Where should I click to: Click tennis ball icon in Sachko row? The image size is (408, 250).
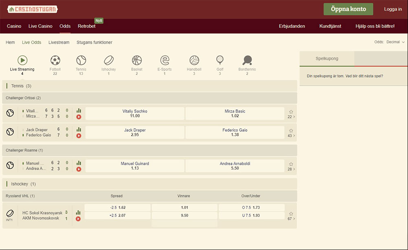tap(10, 113)
